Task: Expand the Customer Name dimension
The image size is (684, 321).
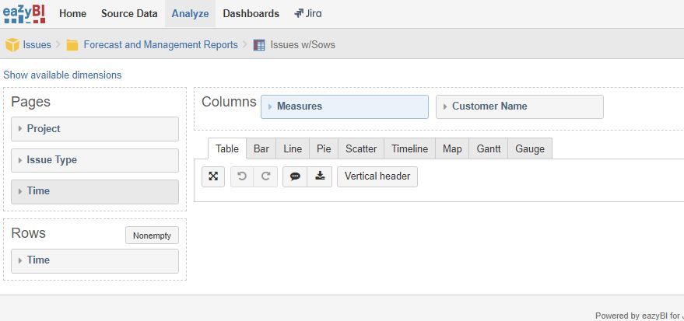Action: click(x=520, y=106)
